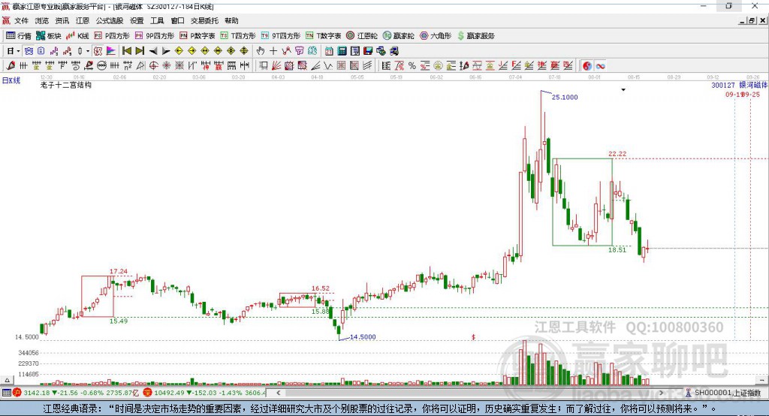Select the red fan lines tool
The image size is (769, 416).
pyautogui.click(x=276, y=66)
